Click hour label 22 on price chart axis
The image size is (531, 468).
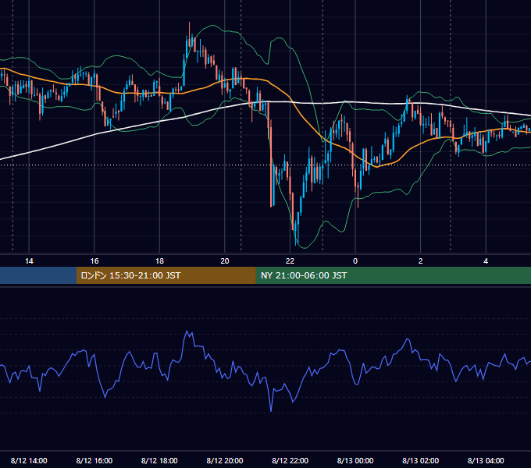tap(290, 261)
